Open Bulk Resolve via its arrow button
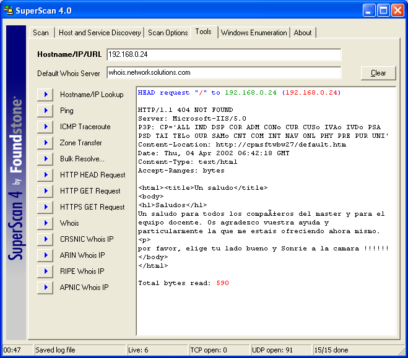Screen dimensions: 408x358 (45, 159)
